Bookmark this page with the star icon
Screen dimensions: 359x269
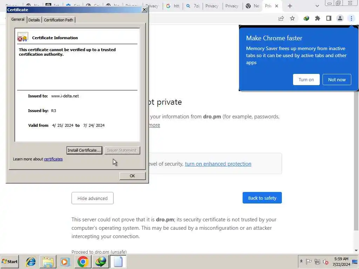click(292, 18)
